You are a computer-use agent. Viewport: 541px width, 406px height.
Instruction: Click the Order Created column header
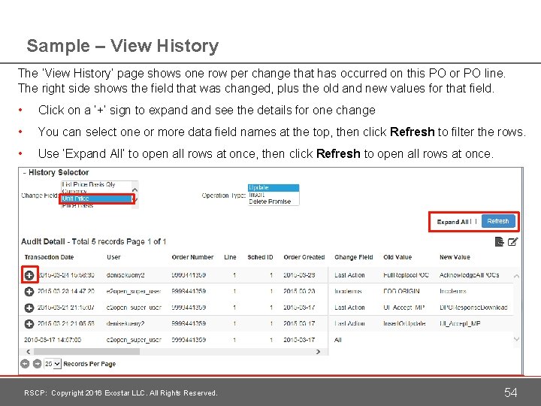click(x=304, y=257)
